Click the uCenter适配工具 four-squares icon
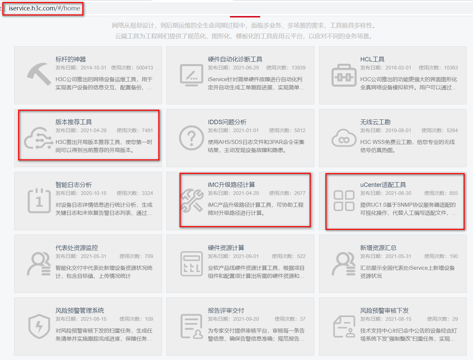 click(344, 201)
